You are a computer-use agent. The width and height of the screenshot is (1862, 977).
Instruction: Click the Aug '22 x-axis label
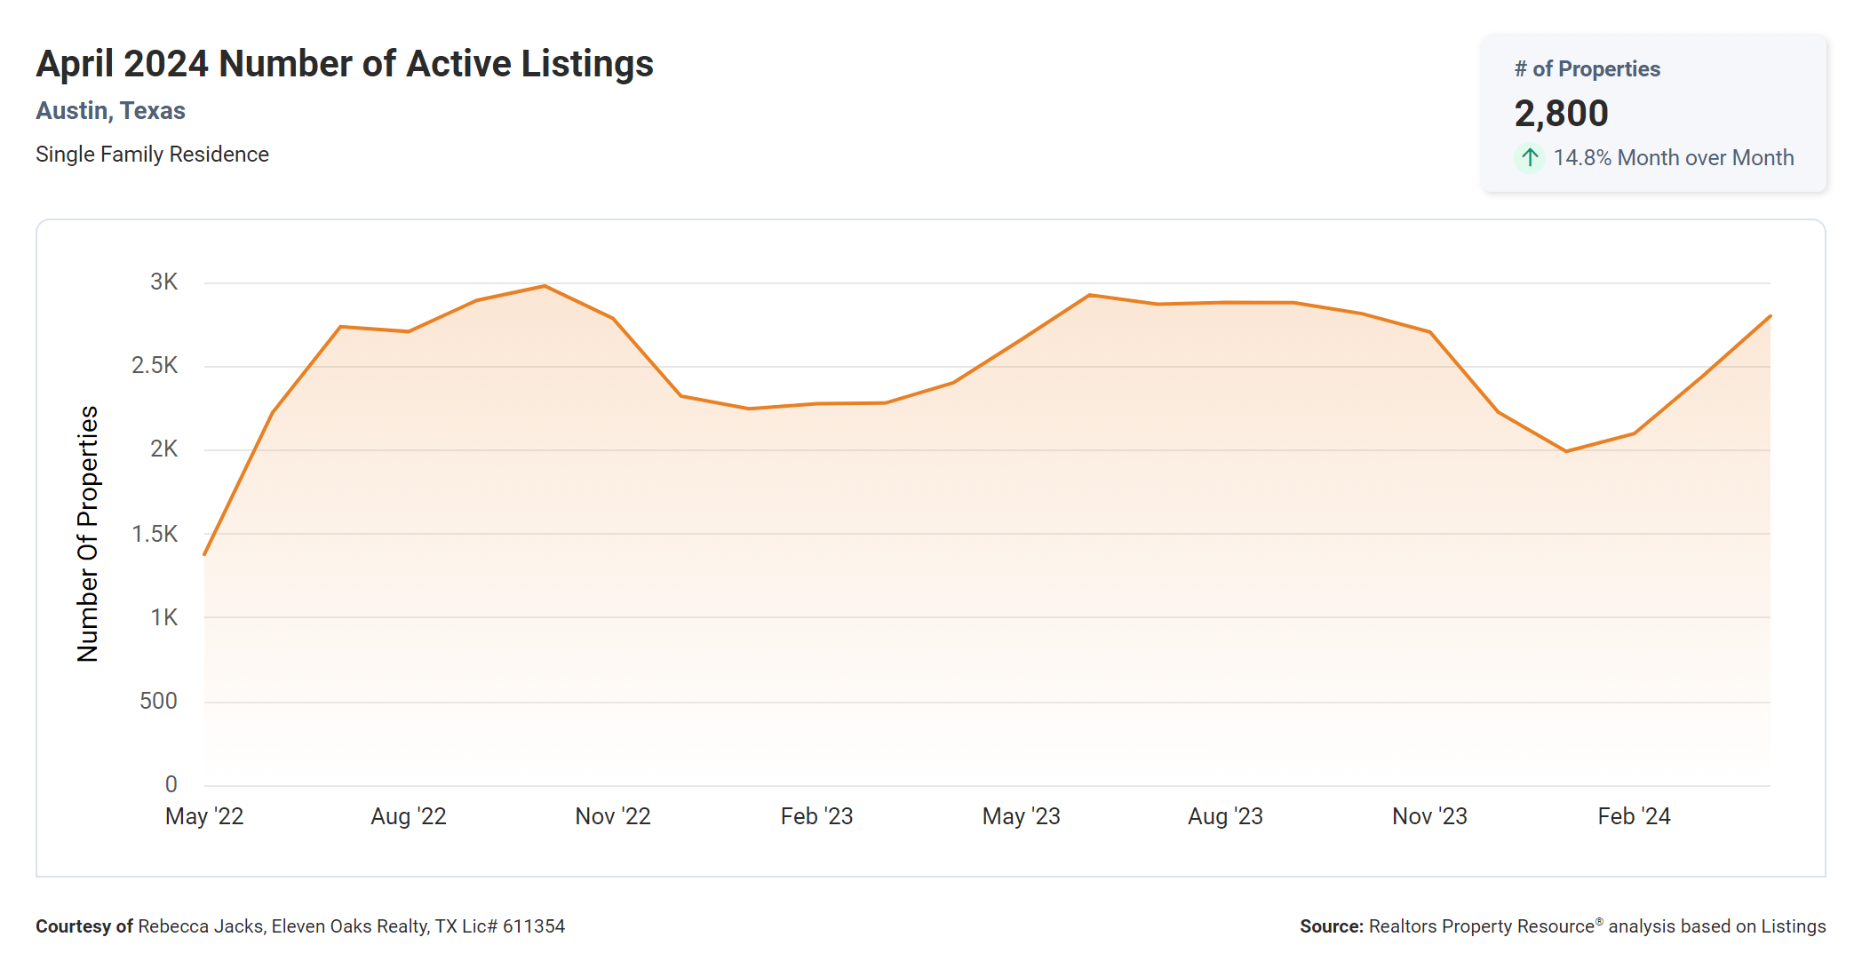tap(409, 816)
